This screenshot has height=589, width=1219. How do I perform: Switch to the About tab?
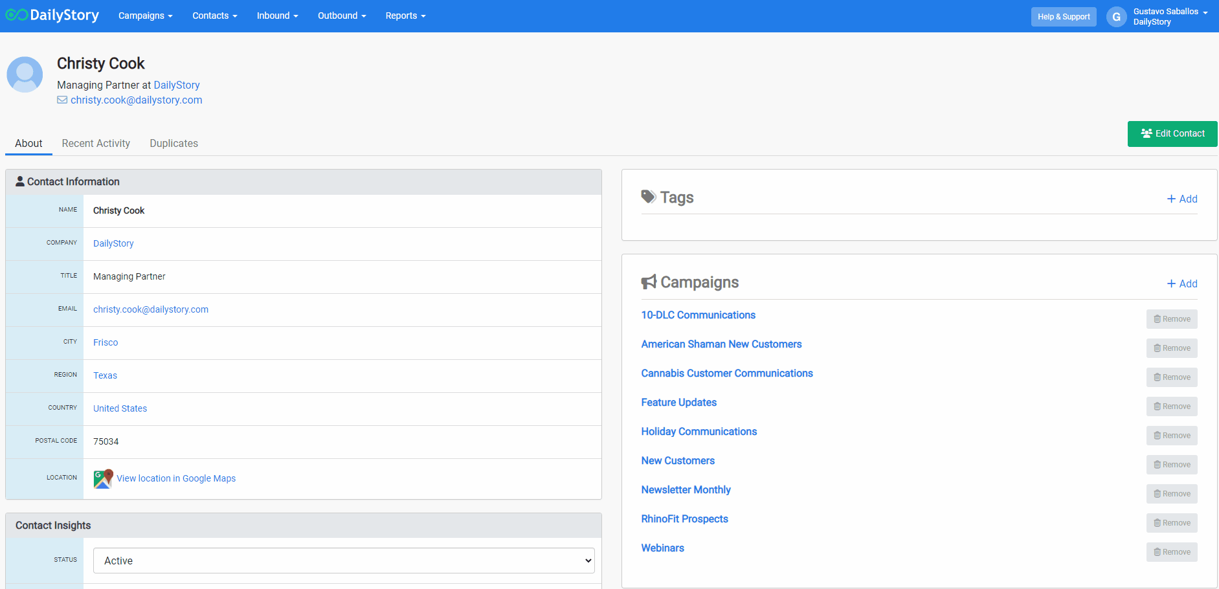[x=28, y=144]
